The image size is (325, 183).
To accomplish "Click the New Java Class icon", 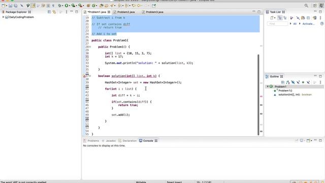I will pos(93,6).
